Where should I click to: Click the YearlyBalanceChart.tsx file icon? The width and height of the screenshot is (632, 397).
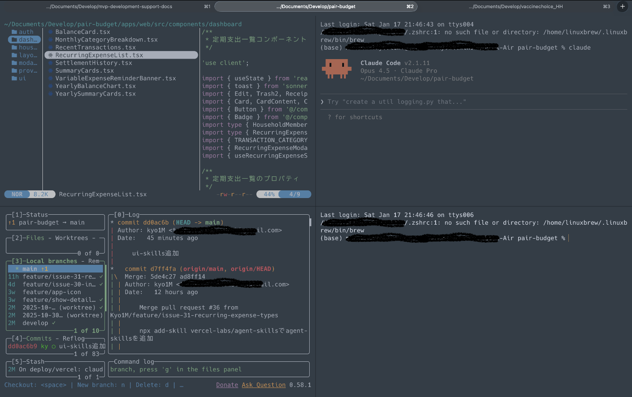pos(51,86)
